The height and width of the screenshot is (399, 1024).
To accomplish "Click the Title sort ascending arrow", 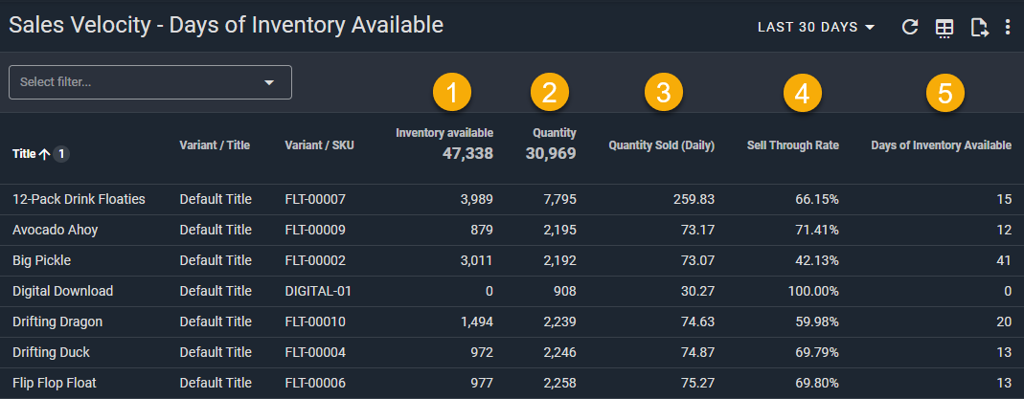I will pos(44,153).
